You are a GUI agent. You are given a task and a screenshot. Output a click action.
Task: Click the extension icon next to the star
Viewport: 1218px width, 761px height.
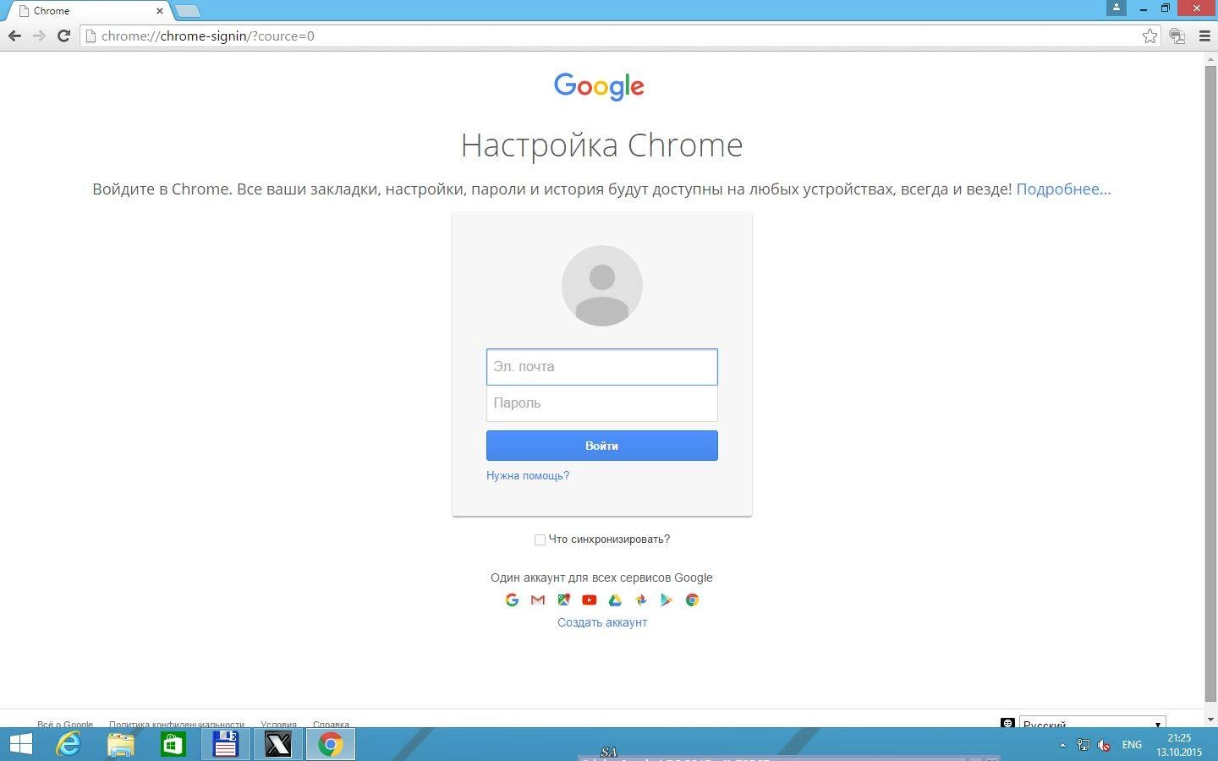pyautogui.click(x=1177, y=36)
